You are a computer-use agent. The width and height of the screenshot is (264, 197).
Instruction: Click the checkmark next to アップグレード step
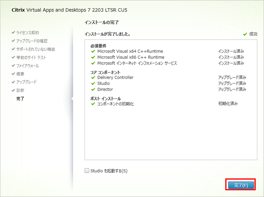click(13, 82)
